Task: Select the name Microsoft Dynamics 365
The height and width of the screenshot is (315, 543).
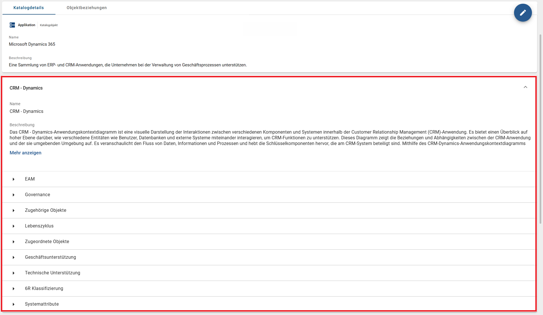Action: 32,44
